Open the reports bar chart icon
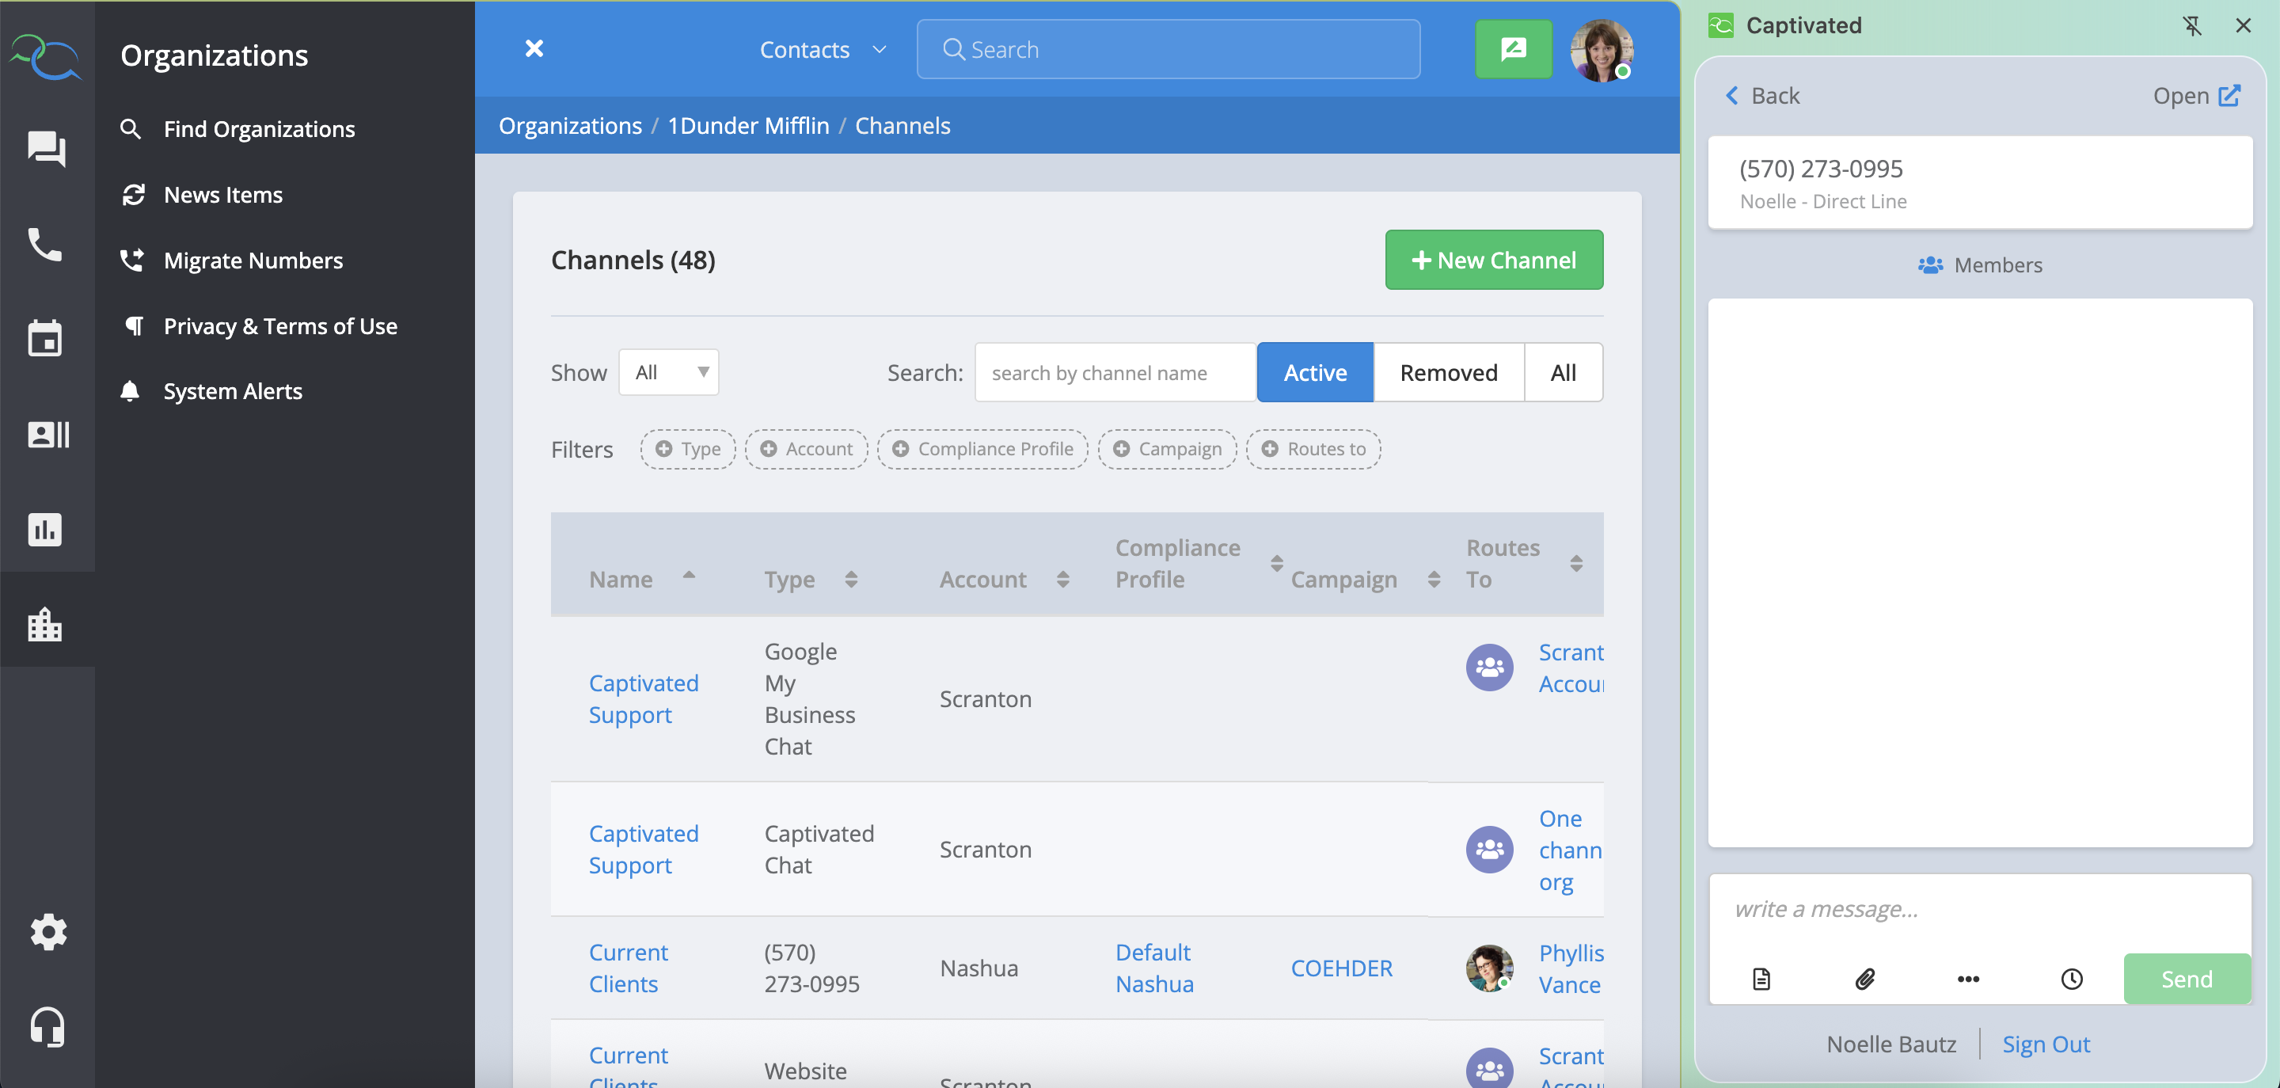The image size is (2280, 1088). coord(45,530)
